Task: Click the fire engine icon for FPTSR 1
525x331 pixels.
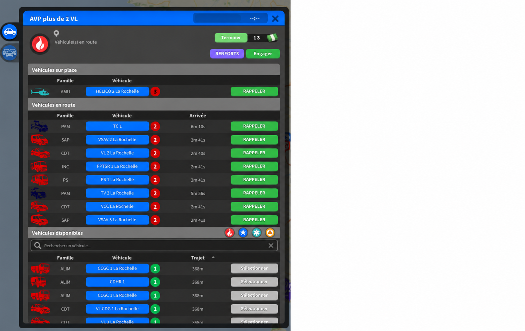Action: click(x=39, y=166)
